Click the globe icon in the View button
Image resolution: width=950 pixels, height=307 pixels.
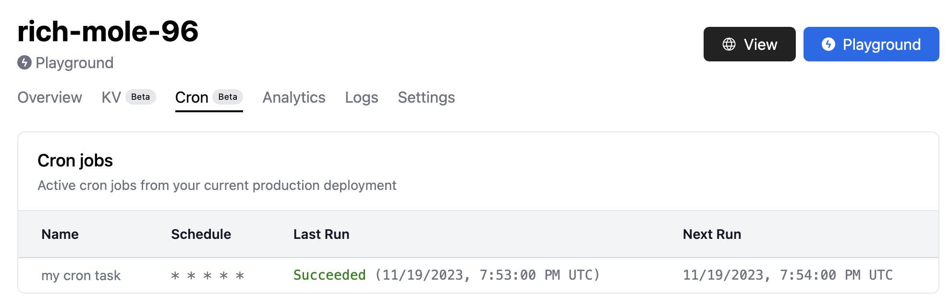tap(728, 44)
